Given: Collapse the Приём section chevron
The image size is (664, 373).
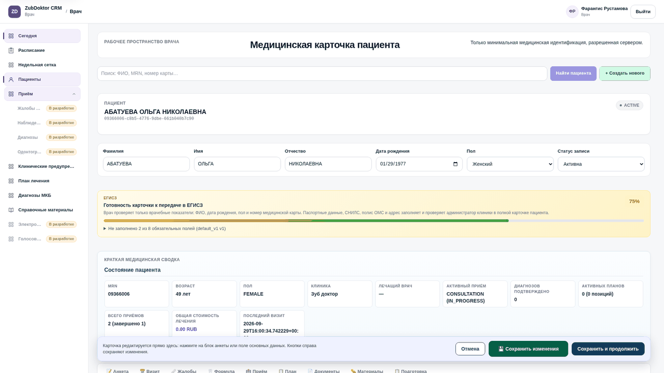Looking at the screenshot, I should [x=74, y=94].
